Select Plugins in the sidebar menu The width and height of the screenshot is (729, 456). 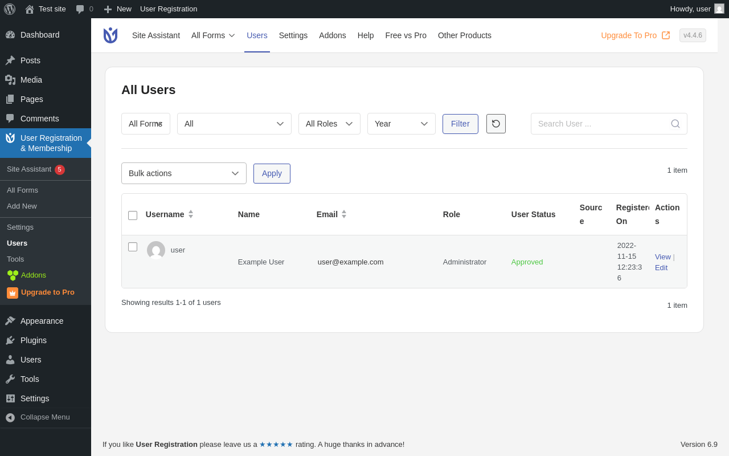(33, 340)
